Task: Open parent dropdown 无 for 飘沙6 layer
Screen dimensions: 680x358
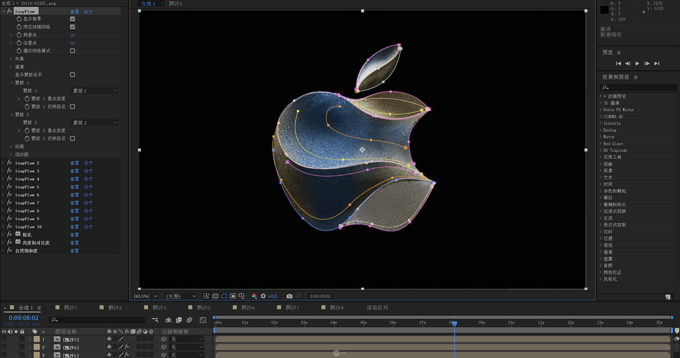Action: coord(186,347)
